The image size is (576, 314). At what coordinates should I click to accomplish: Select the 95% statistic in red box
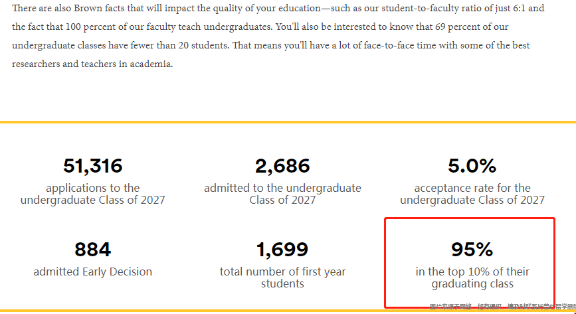[x=472, y=250]
